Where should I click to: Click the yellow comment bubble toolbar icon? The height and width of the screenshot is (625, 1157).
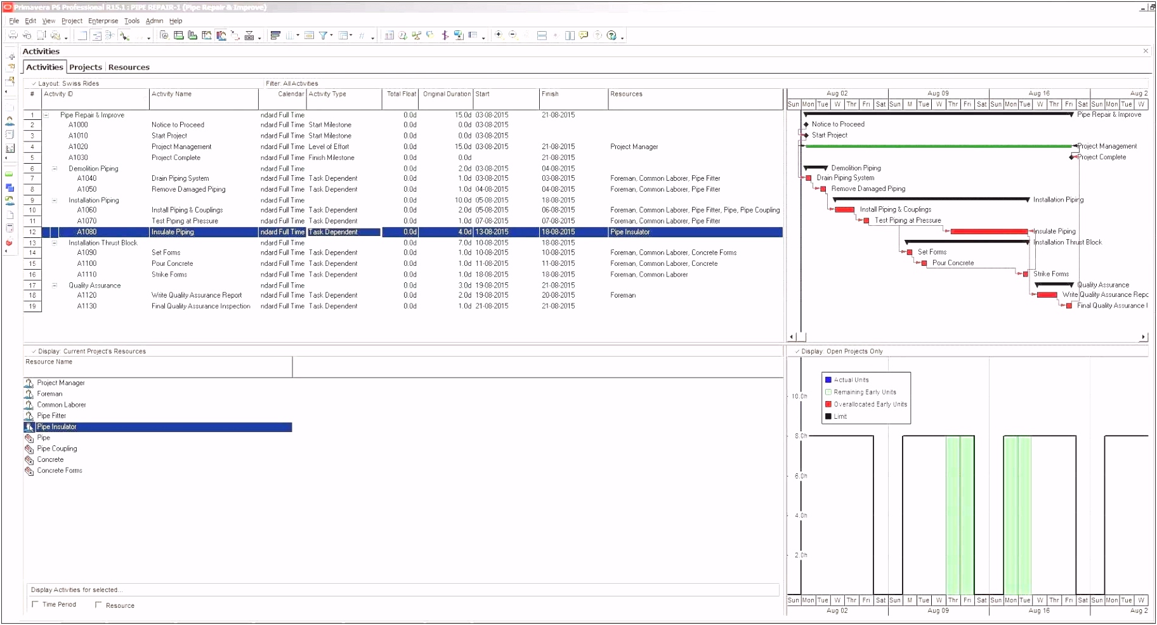pos(583,36)
